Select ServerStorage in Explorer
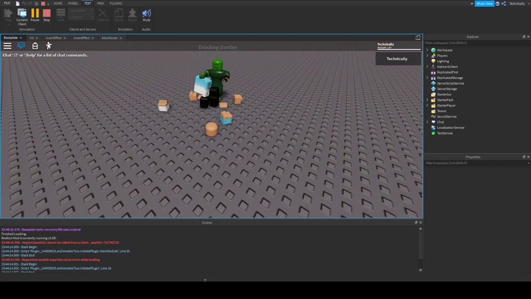The image size is (531, 299). 447,89
